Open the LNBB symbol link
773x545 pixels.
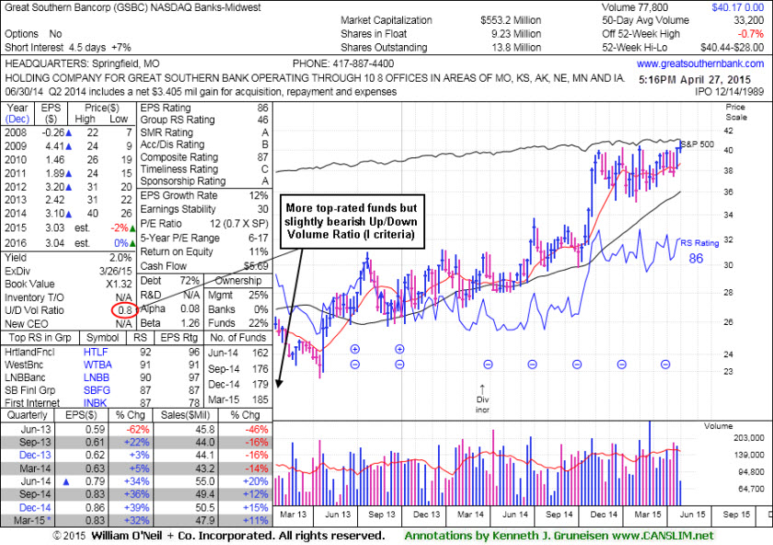point(96,377)
